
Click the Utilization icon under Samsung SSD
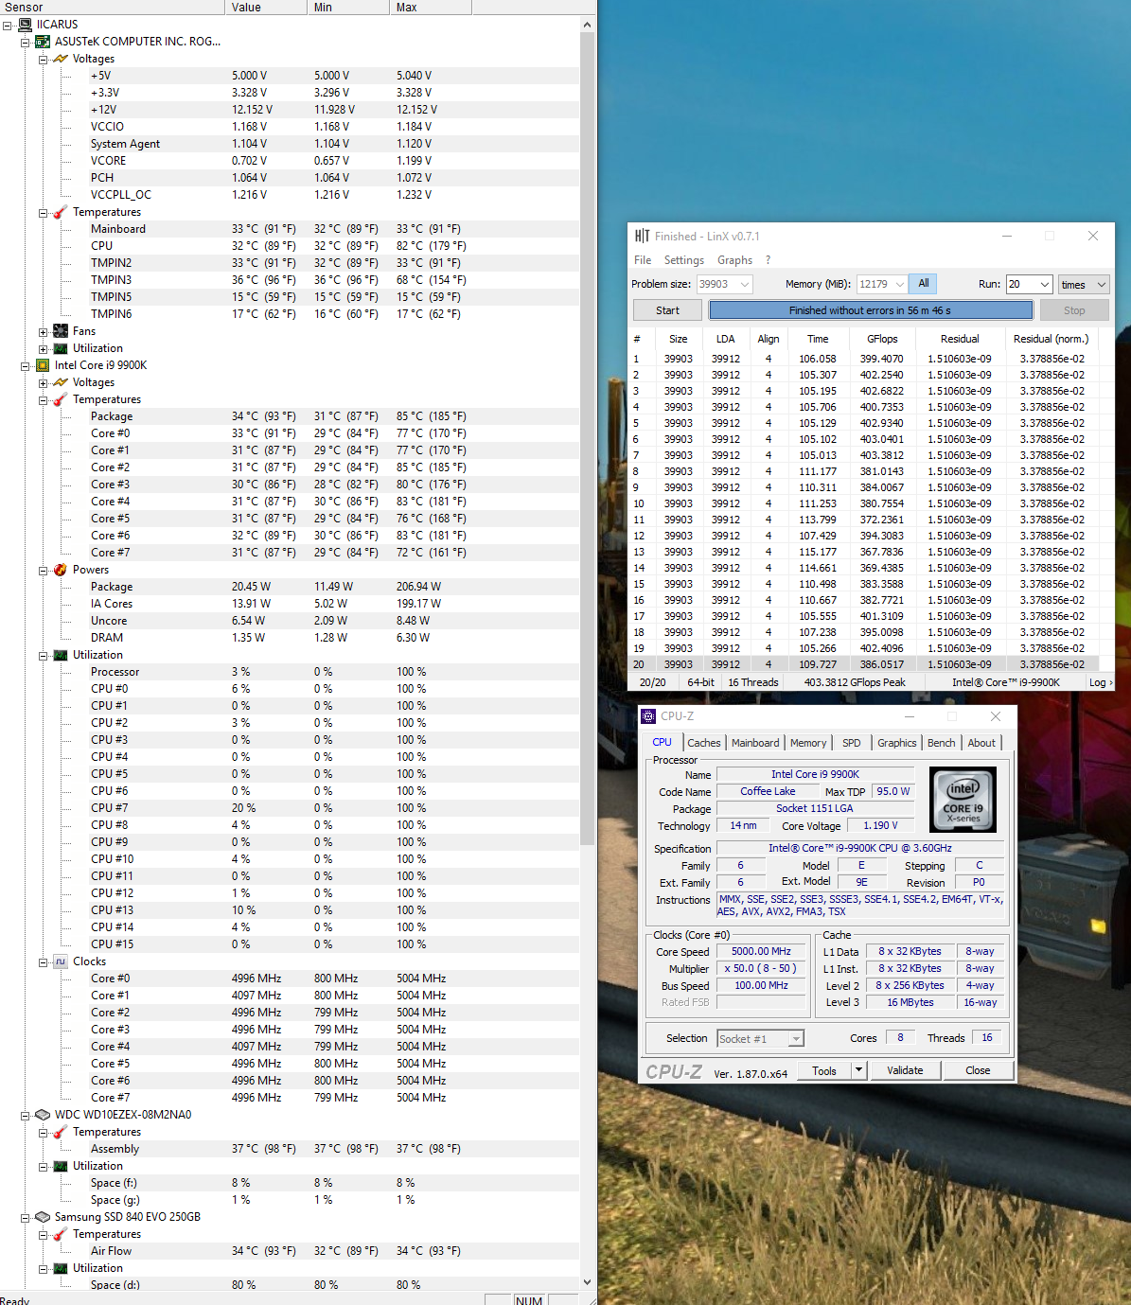pyautogui.click(x=61, y=1268)
